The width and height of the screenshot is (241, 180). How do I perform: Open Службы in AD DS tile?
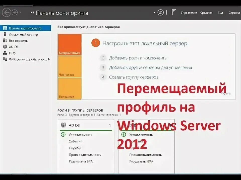pos(75,148)
